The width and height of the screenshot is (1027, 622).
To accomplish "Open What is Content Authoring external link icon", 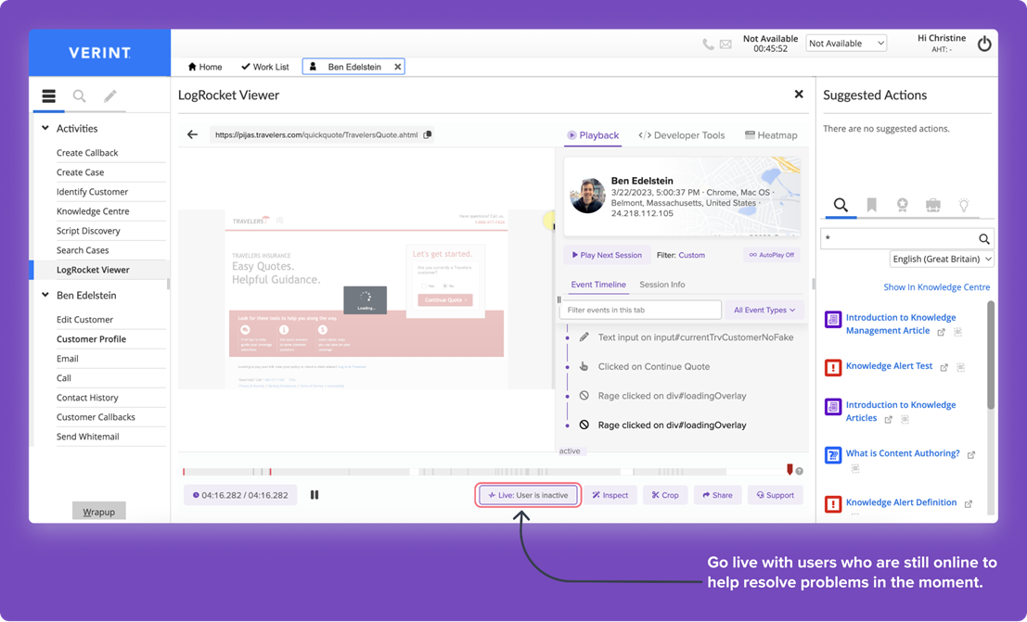I will tap(971, 454).
